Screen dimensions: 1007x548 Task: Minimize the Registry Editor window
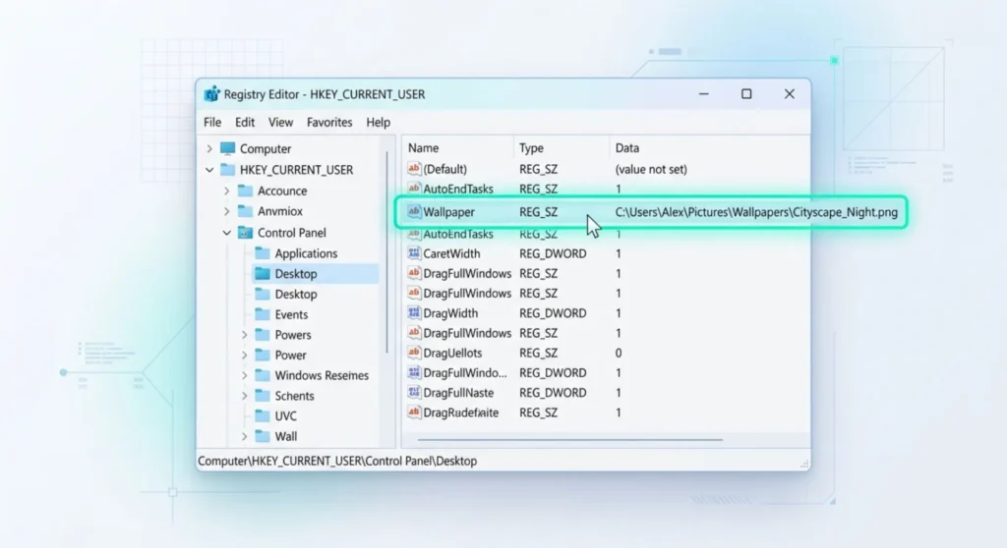click(704, 94)
